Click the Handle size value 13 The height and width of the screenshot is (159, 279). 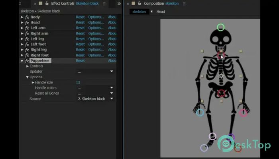tap(78, 83)
